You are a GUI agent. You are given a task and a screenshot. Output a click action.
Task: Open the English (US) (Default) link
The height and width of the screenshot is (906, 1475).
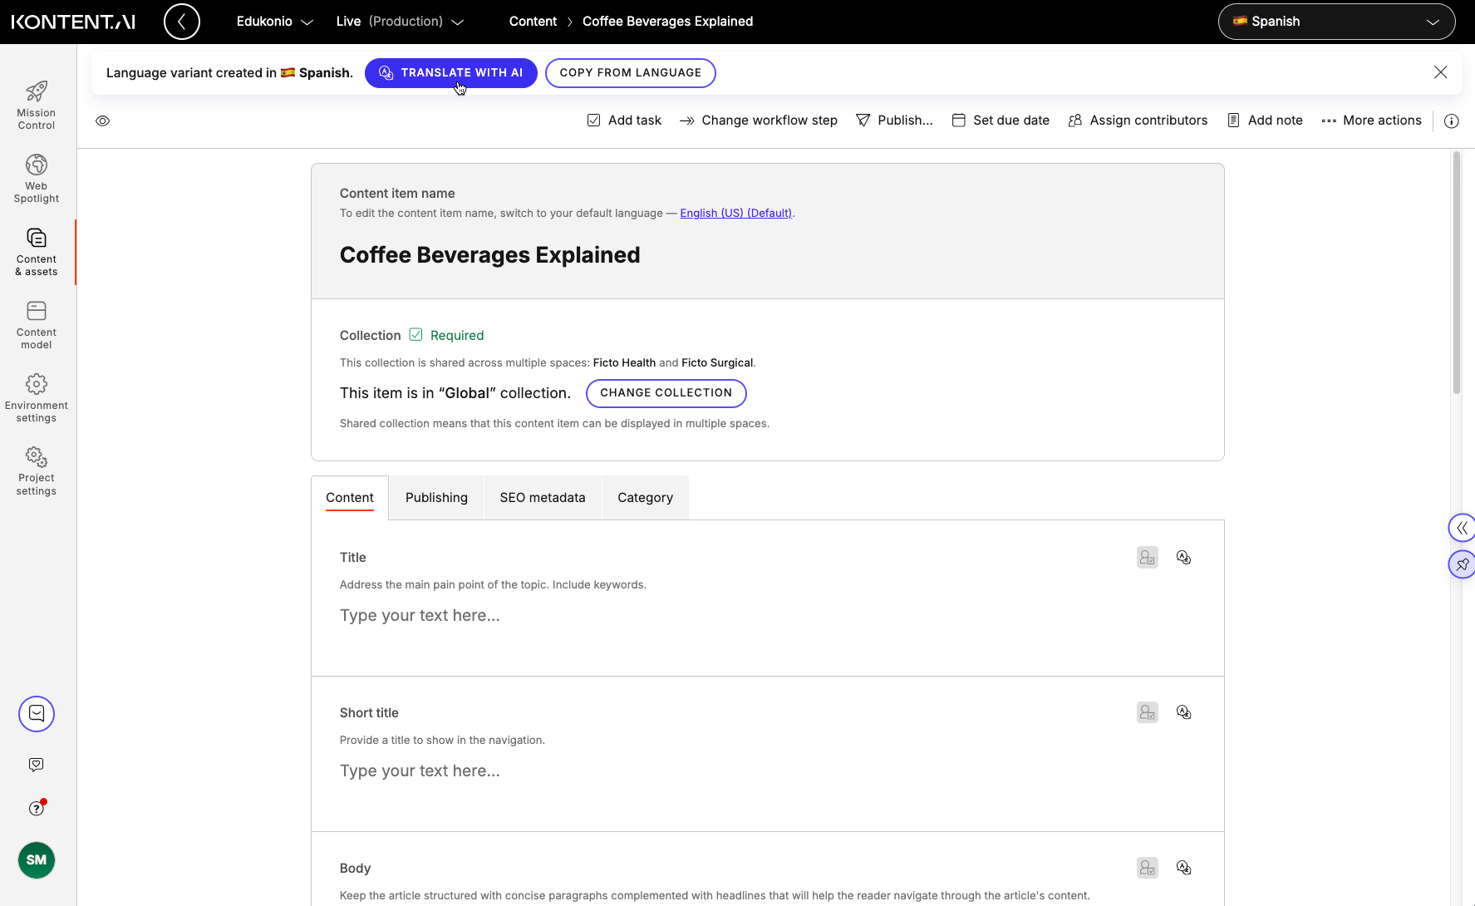pyautogui.click(x=735, y=213)
